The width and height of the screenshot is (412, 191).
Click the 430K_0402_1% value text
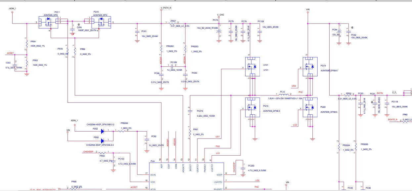pos(37,46)
